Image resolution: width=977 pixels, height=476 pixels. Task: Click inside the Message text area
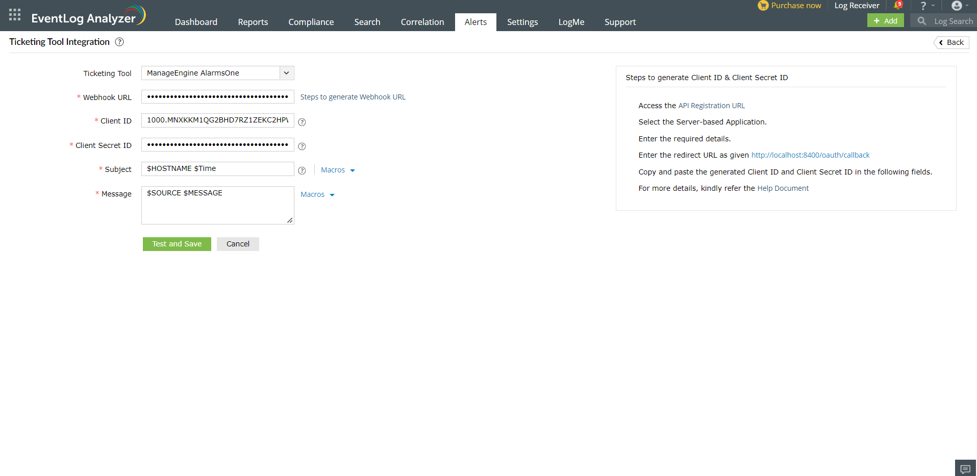pos(217,205)
